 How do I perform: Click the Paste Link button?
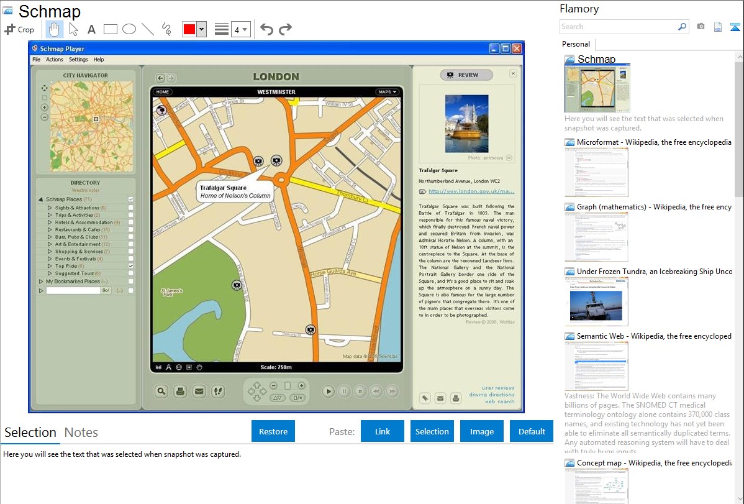click(x=383, y=431)
